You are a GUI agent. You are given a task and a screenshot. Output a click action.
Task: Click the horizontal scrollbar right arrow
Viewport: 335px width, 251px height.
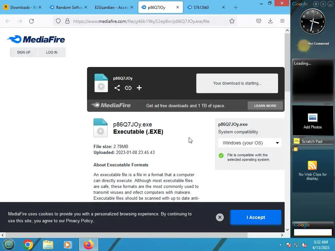[282, 235]
